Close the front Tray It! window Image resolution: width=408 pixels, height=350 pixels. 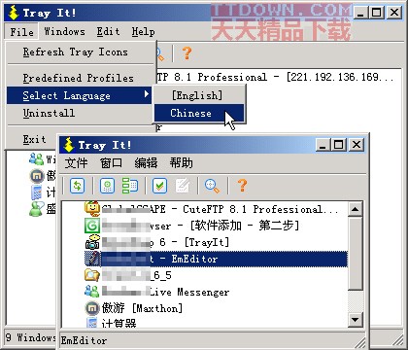tap(357, 145)
